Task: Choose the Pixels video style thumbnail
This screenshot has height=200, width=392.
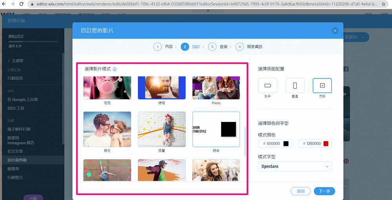Action: click(x=216, y=88)
